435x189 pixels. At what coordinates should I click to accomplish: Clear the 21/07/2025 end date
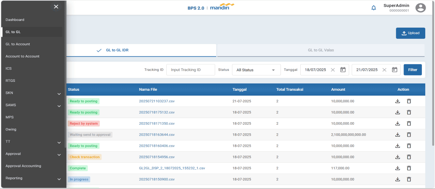[384, 70]
